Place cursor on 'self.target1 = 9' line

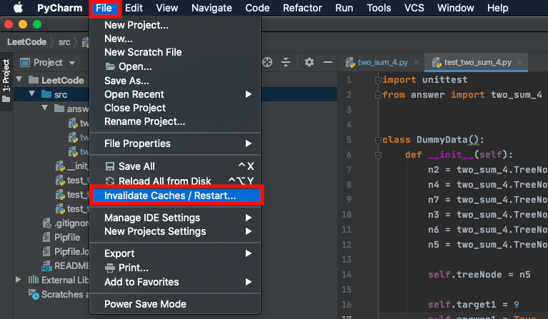(x=473, y=305)
